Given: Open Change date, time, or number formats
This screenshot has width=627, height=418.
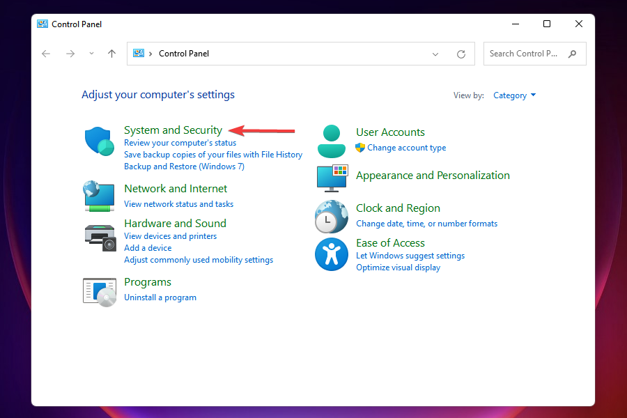Looking at the screenshot, I should point(426,224).
